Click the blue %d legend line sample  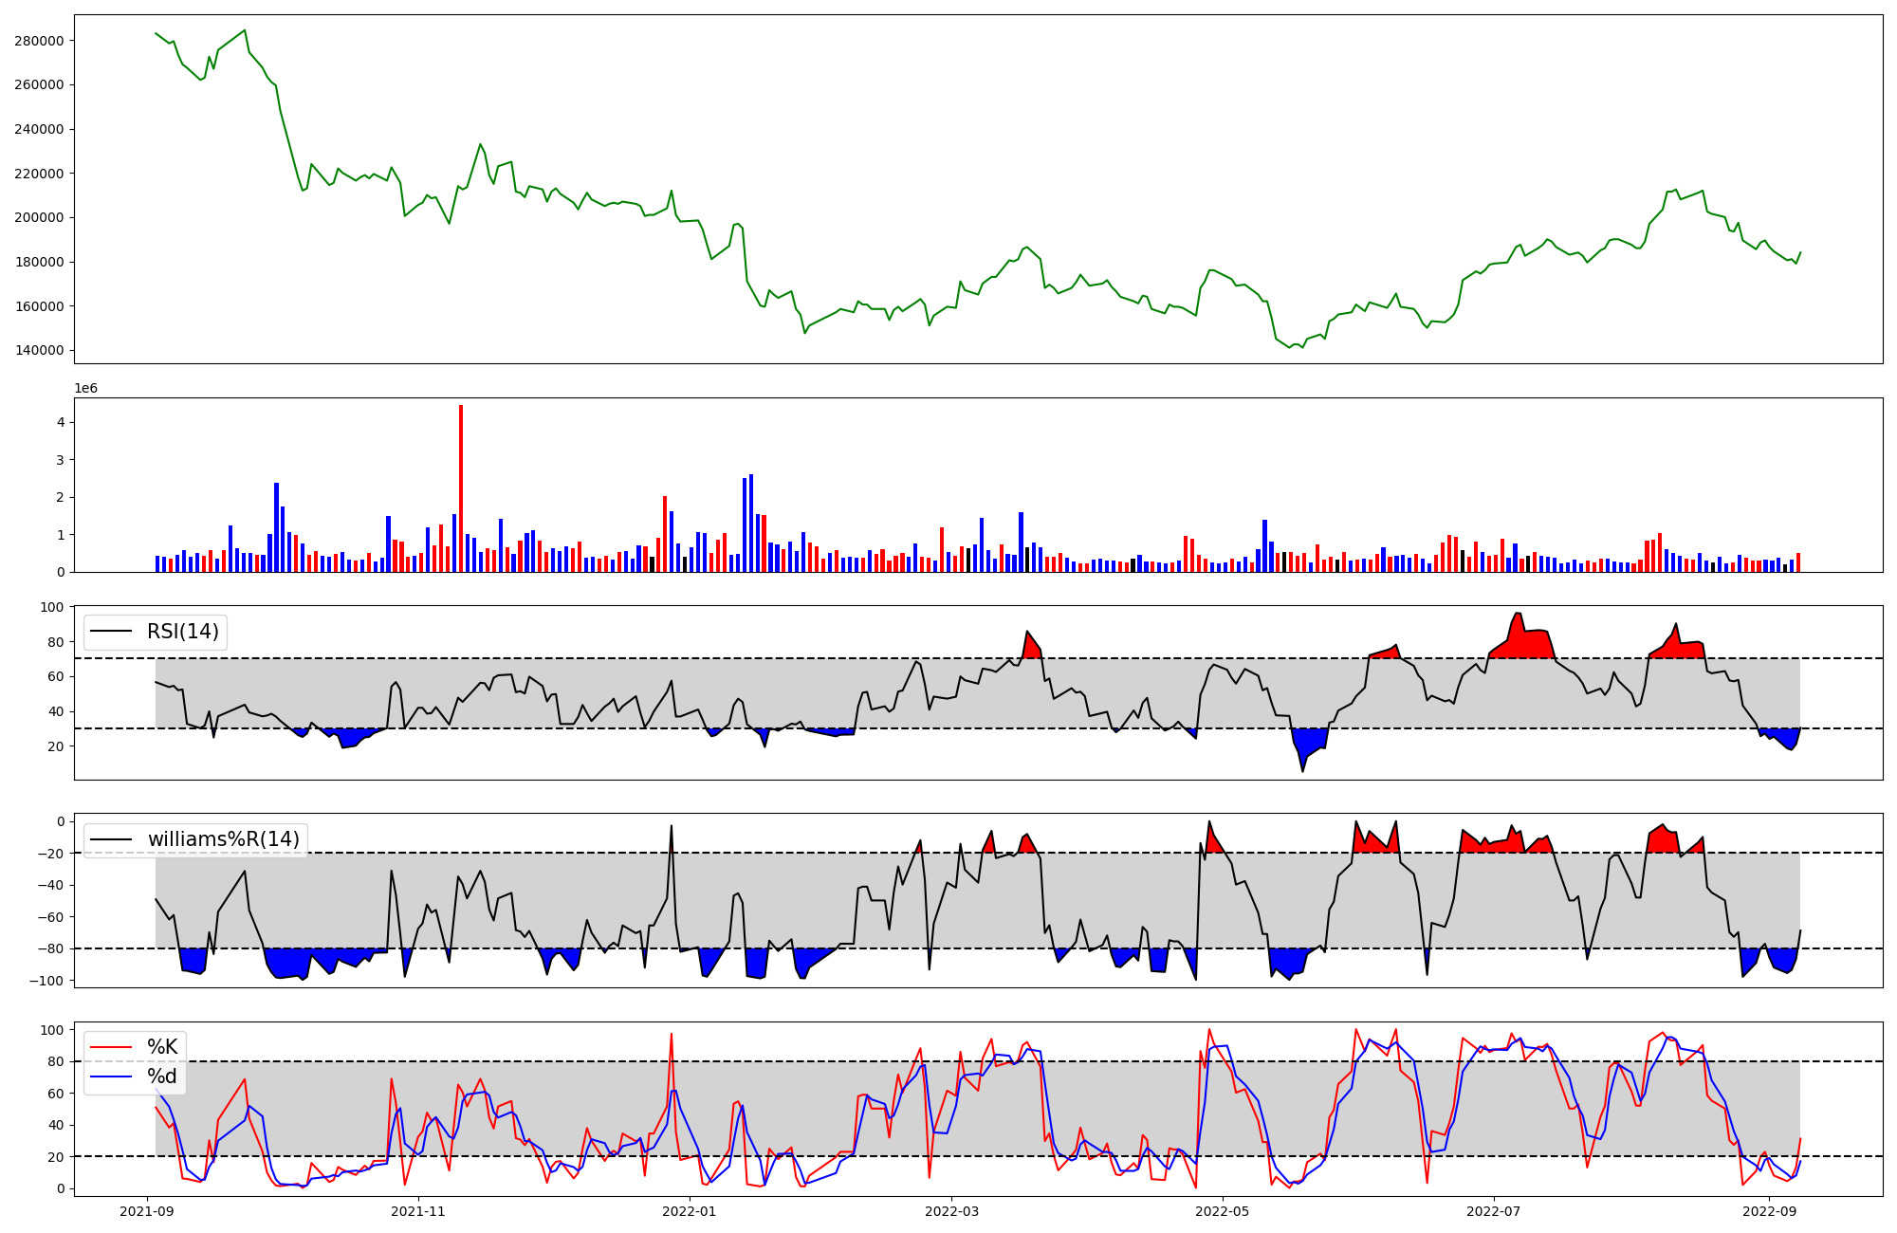point(111,1077)
